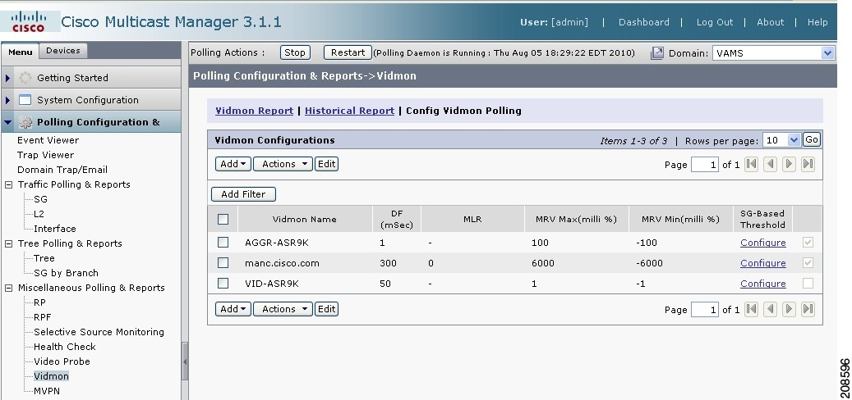The height and width of the screenshot is (400, 852).
Task: Select MVPN tree item
Action: tap(47, 391)
